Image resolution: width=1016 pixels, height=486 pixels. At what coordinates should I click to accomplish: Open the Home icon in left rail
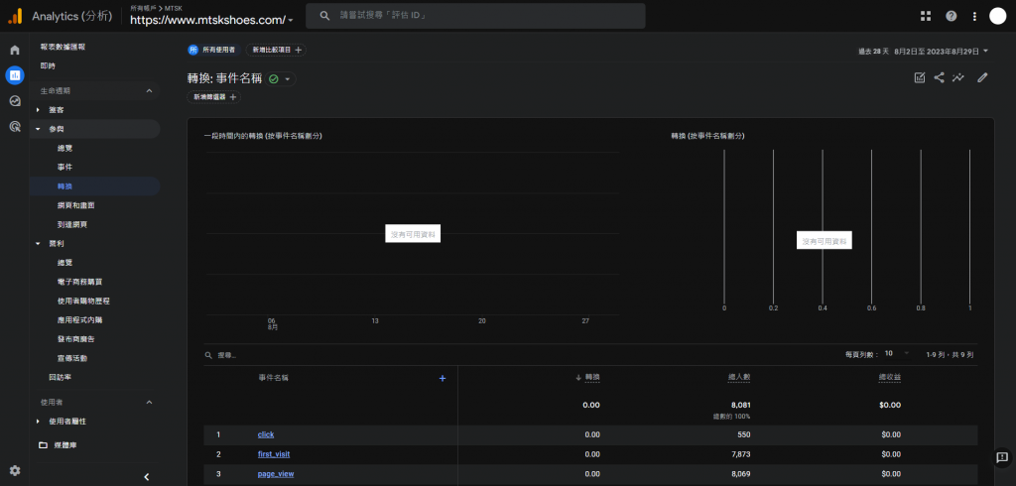pyautogui.click(x=15, y=50)
